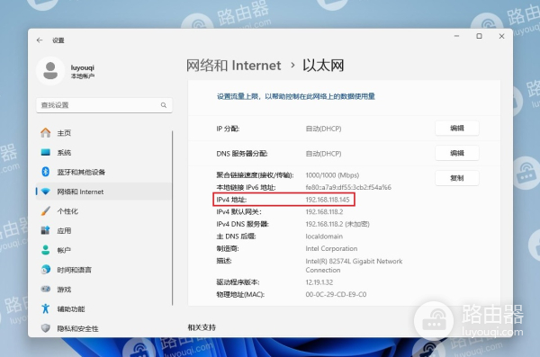Click the search magnifier icon
The height and width of the screenshot is (357, 540).
(x=164, y=105)
